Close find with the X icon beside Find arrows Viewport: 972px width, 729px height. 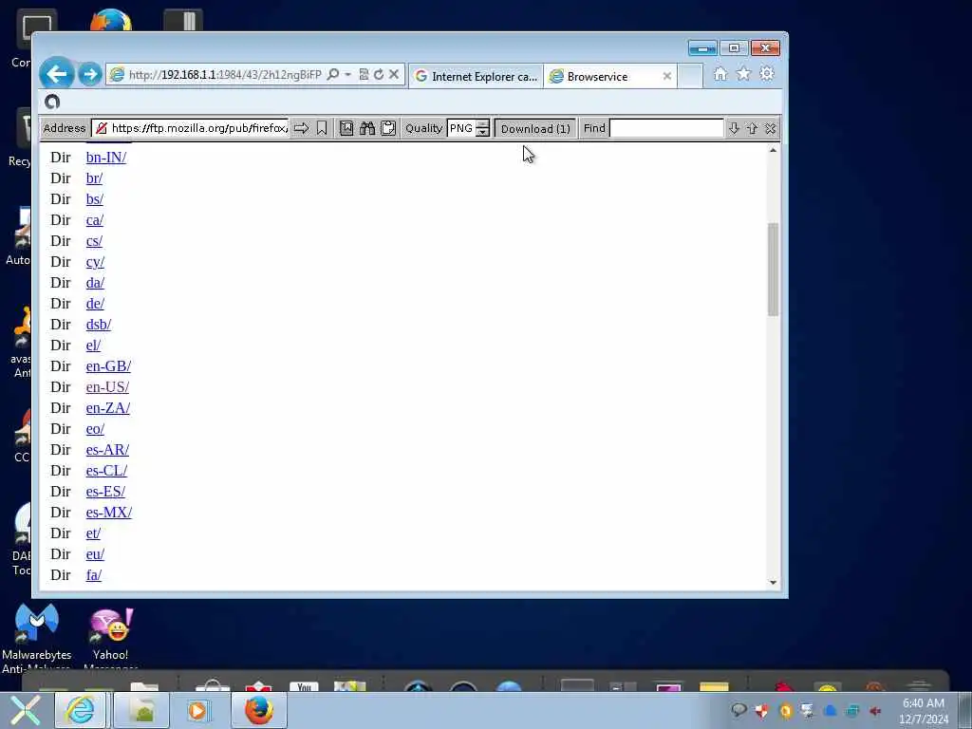770,128
